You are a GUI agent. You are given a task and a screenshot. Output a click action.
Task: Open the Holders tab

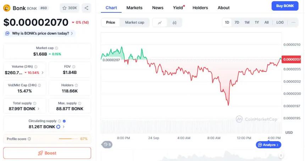pos(200,7)
